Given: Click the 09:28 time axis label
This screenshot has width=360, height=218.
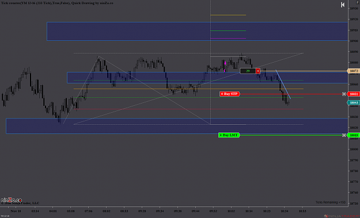Looking at the screenshot, I should (142, 211).
